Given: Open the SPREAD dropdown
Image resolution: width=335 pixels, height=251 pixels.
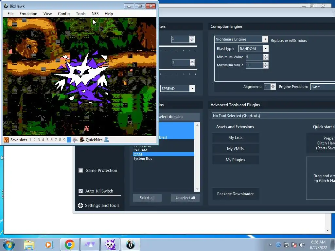Looking at the screenshot, I should pyautogui.click(x=192, y=88).
